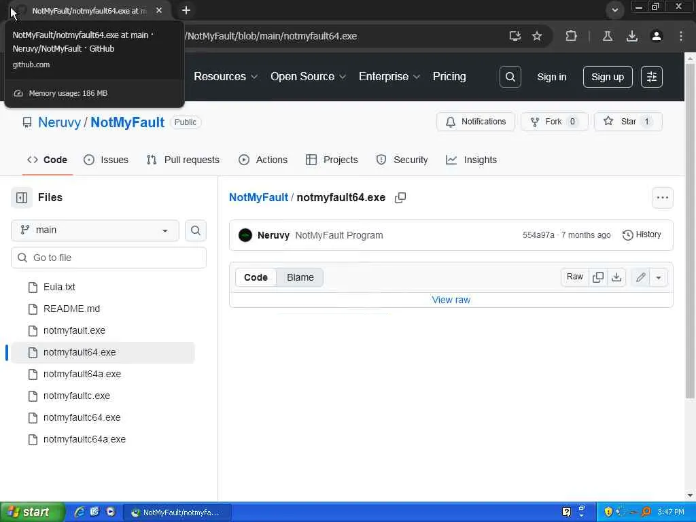
Task: Select NotMyFault taskbar window button
Action: pos(177,512)
